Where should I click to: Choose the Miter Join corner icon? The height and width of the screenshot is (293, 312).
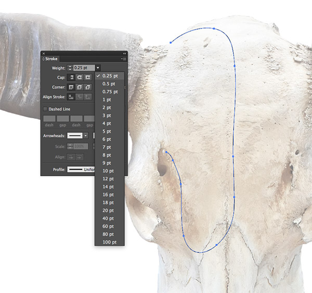(x=71, y=87)
